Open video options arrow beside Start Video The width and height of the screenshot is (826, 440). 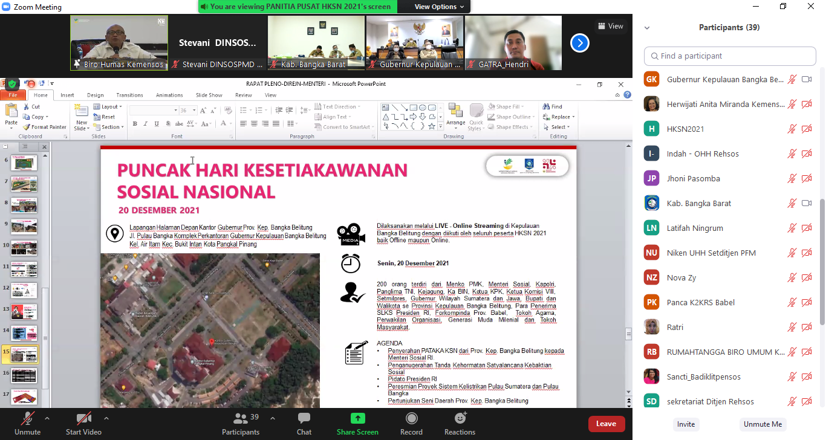[106, 418]
